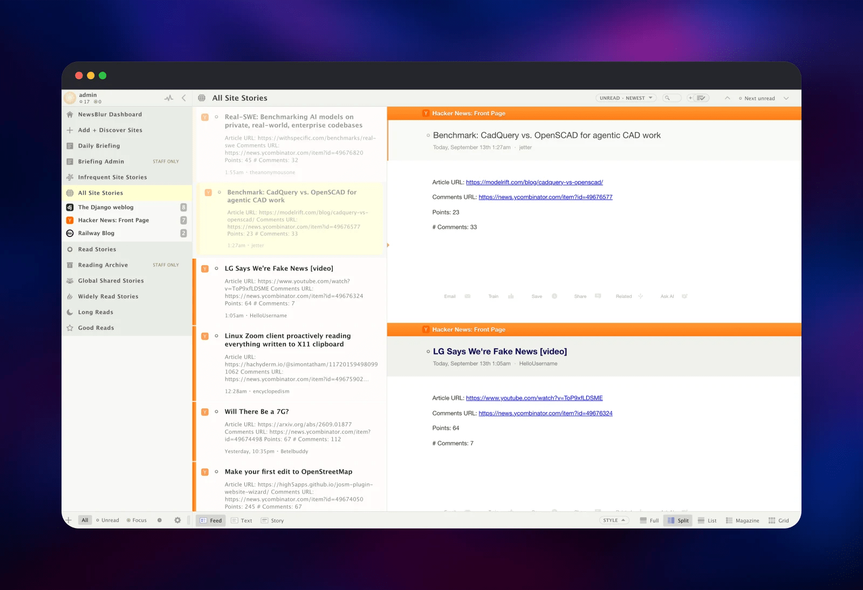Screen dimensions: 863x590
Task: Switch layout to Magazine
Action: click(x=742, y=520)
